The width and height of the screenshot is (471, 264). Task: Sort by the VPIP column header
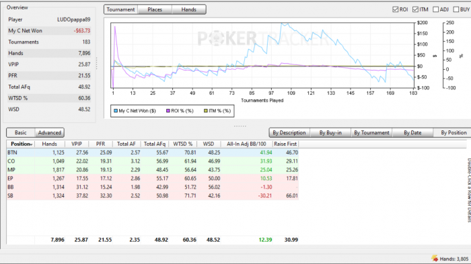(x=77, y=144)
